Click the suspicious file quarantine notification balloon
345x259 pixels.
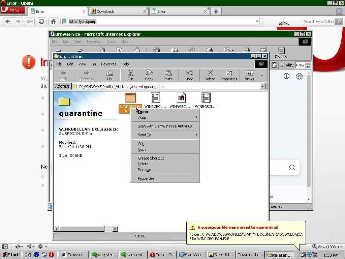pyautogui.click(x=246, y=233)
